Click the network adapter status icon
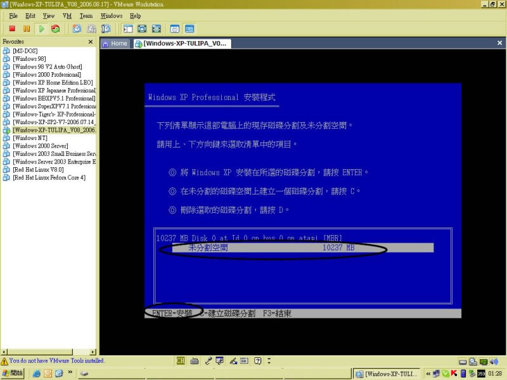 (484, 362)
